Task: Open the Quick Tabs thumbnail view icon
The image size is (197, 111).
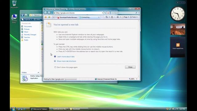Action: 54,17
